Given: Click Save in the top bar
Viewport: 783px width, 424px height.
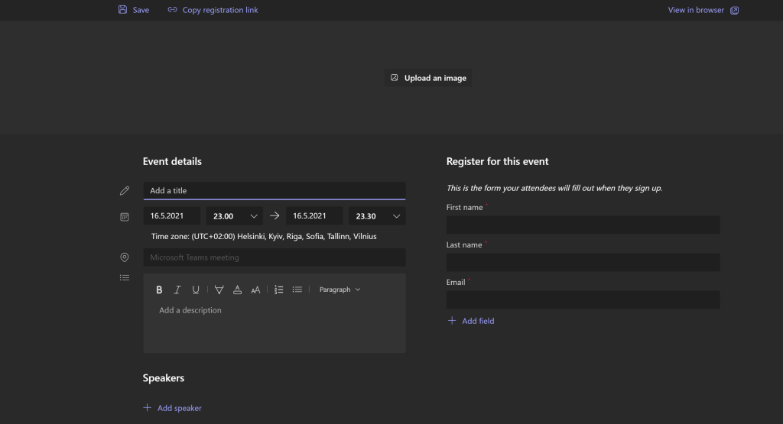Looking at the screenshot, I should coord(134,10).
